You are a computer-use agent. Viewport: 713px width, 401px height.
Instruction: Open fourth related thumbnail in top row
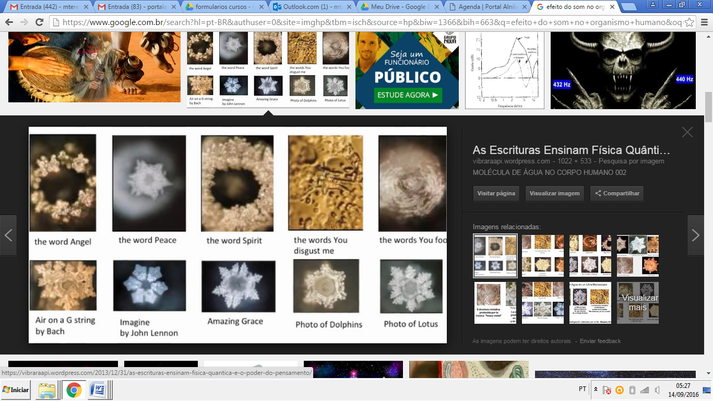click(x=638, y=256)
